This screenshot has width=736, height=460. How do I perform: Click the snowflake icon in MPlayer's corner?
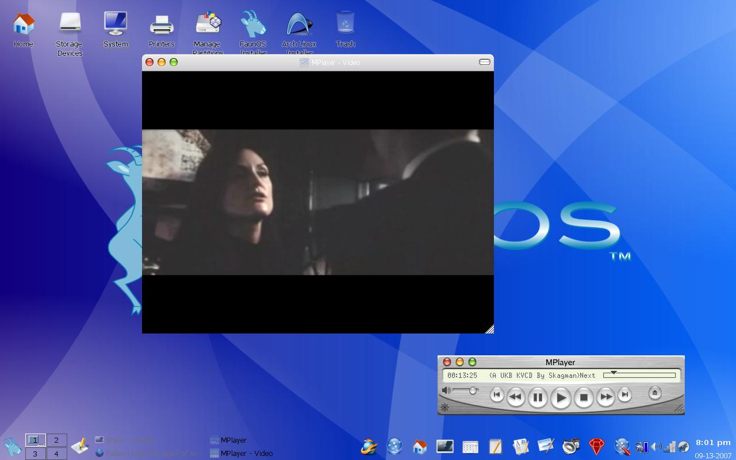point(444,408)
